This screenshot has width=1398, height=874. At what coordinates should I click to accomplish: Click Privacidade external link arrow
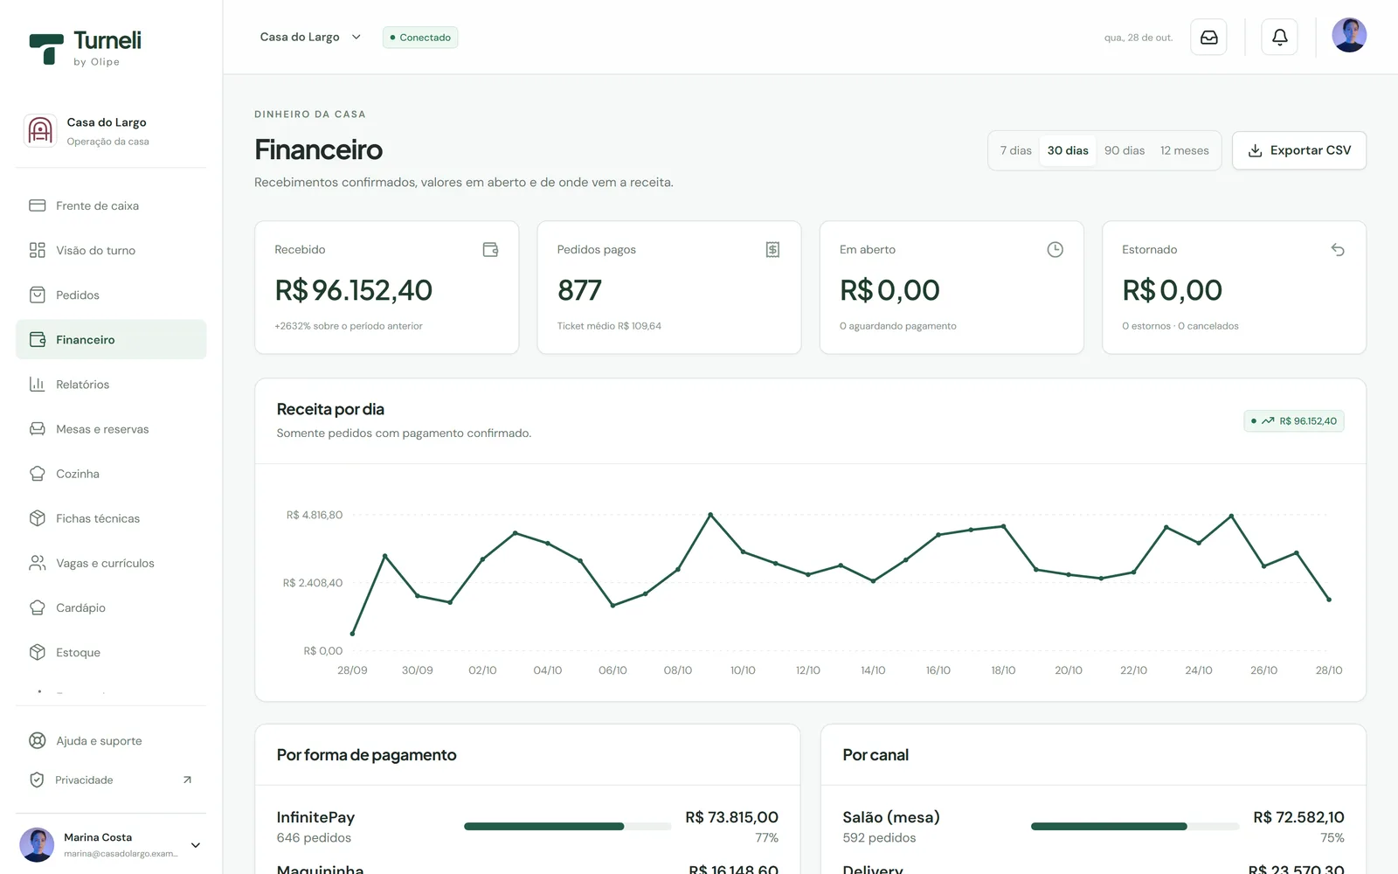tap(187, 780)
